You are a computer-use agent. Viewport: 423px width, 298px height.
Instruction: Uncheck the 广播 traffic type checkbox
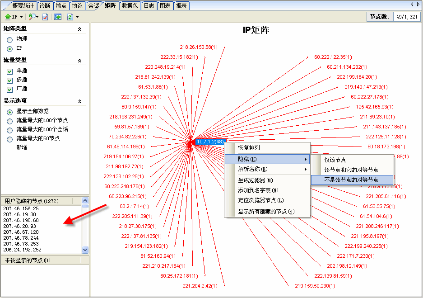(9, 89)
